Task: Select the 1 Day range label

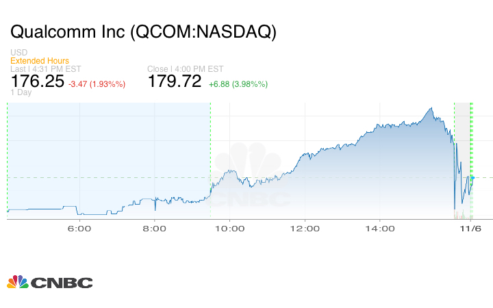Action: 21,92
